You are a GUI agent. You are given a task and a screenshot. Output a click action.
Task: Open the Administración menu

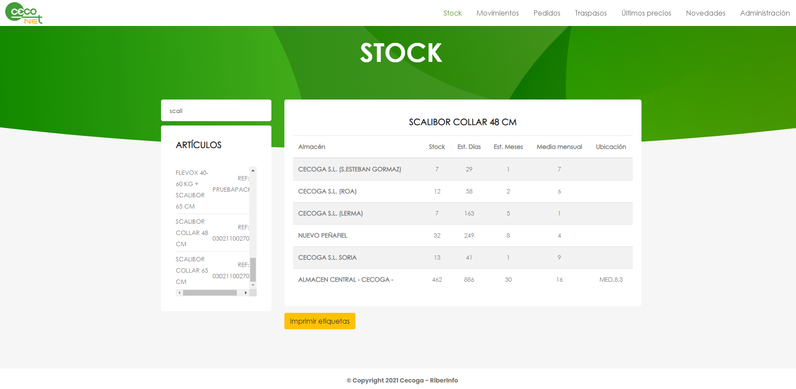764,13
